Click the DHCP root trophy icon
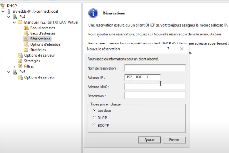Image resolution: width=229 pixels, height=153 pixels. tap(3, 6)
